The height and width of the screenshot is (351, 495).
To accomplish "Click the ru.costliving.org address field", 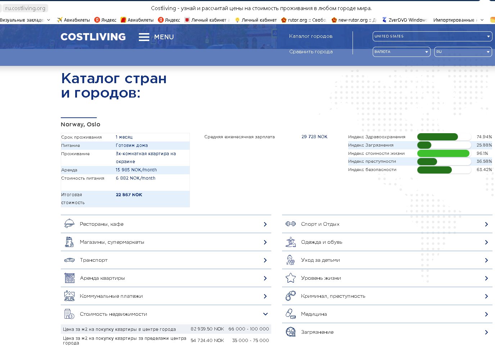I will pyautogui.click(x=25, y=8).
